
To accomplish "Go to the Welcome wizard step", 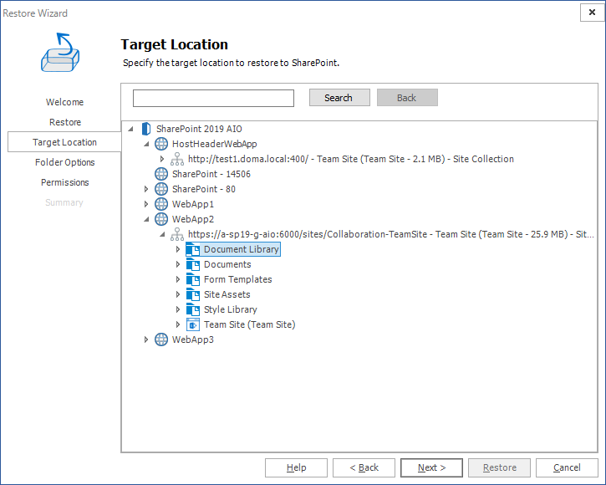I will click(64, 102).
